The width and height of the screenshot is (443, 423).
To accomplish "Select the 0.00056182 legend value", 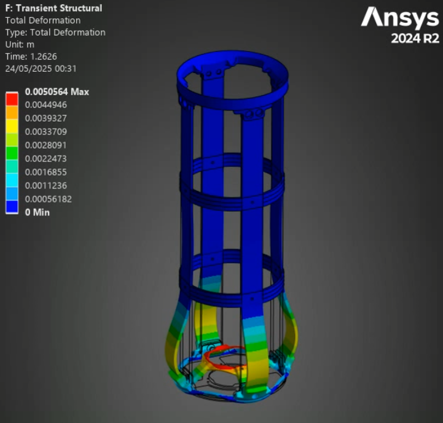I will 48,199.
